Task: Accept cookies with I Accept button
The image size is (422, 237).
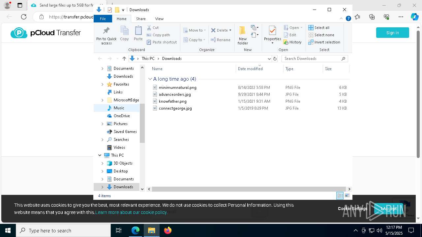Action: (x=388, y=208)
